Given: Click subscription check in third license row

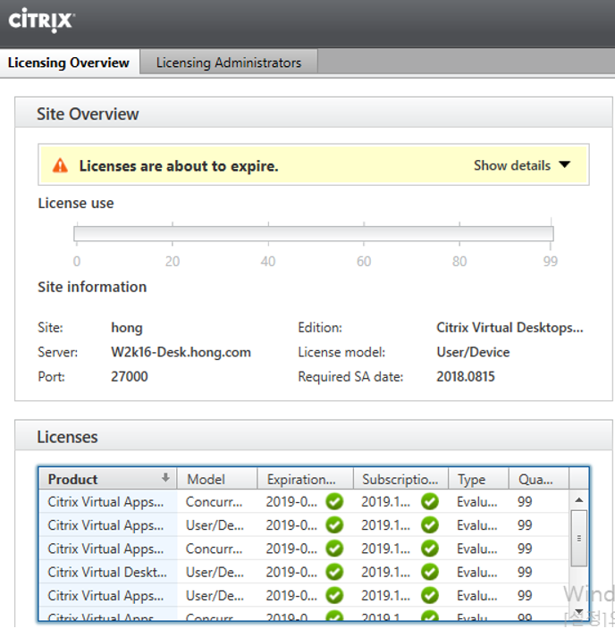Looking at the screenshot, I should pos(430,549).
